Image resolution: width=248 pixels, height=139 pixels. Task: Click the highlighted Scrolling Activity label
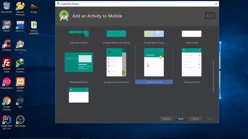point(154,82)
